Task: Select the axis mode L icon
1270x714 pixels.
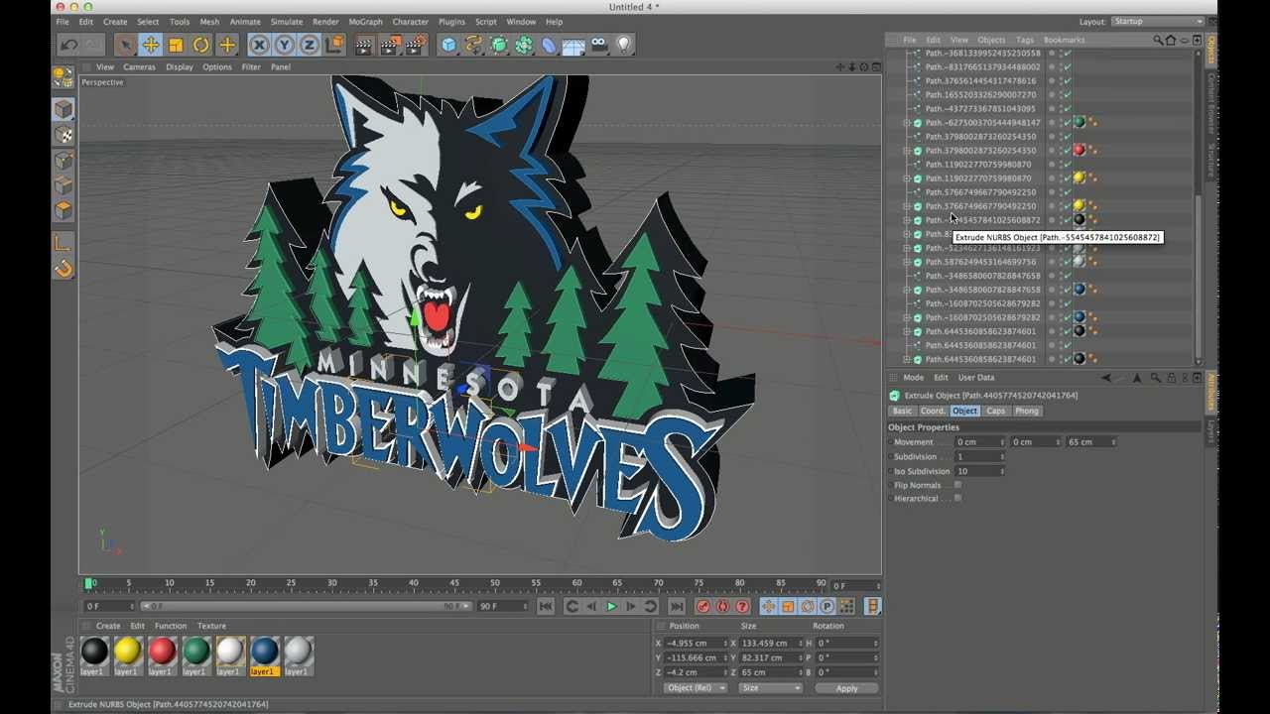Action: [x=63, y=243]
